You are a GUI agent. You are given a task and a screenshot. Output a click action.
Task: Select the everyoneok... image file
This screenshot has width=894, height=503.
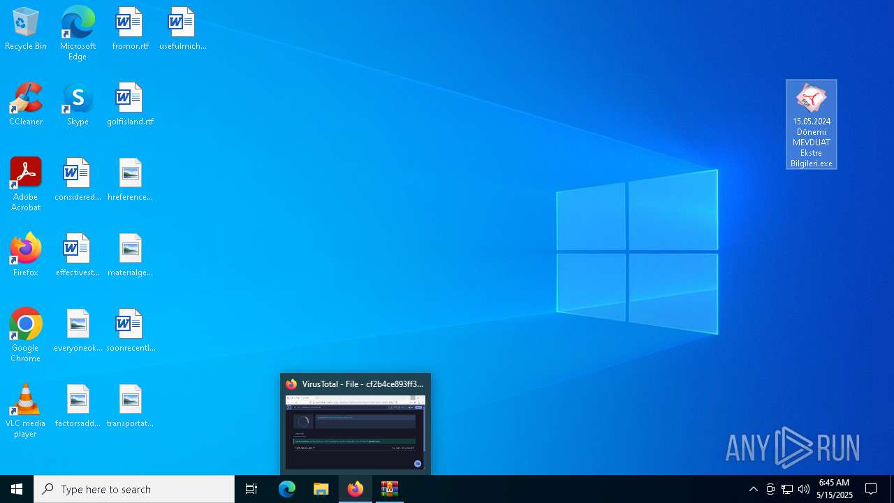78,331
